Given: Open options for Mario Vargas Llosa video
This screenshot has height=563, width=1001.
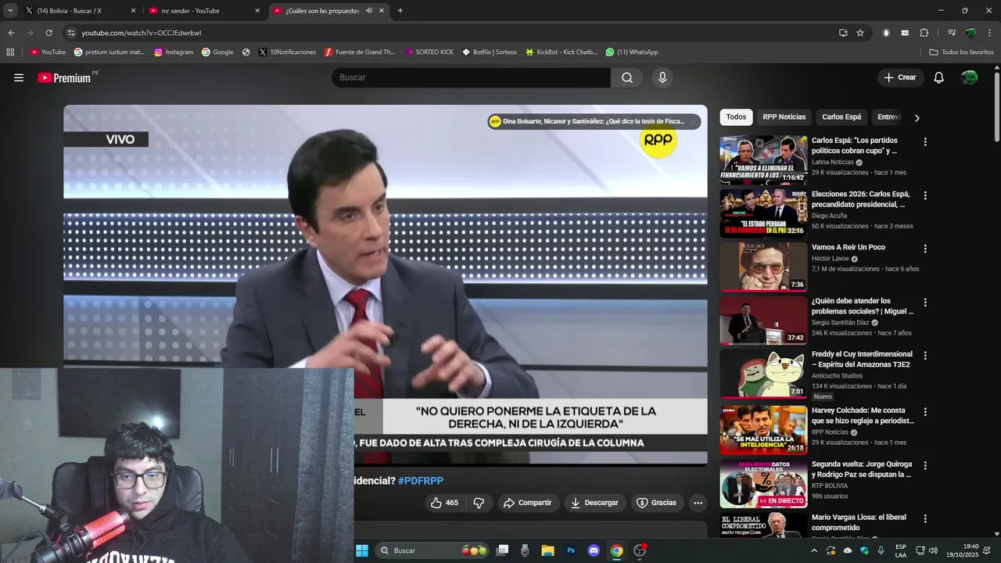Looking at the screenshot, I should [925, 518].
